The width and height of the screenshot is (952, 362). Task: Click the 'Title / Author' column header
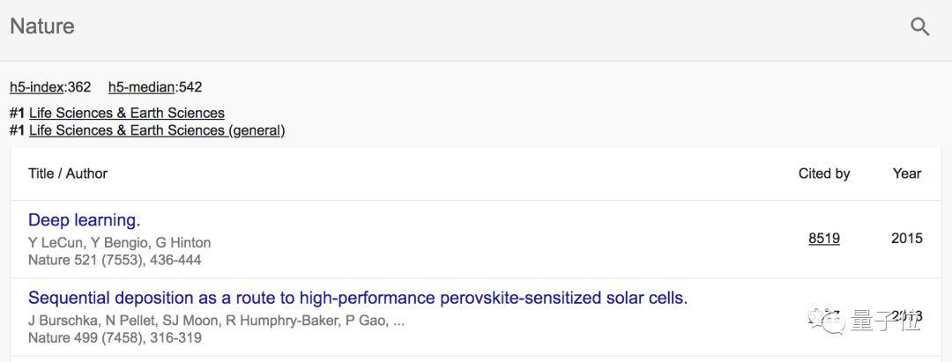(x=68, y=174)
